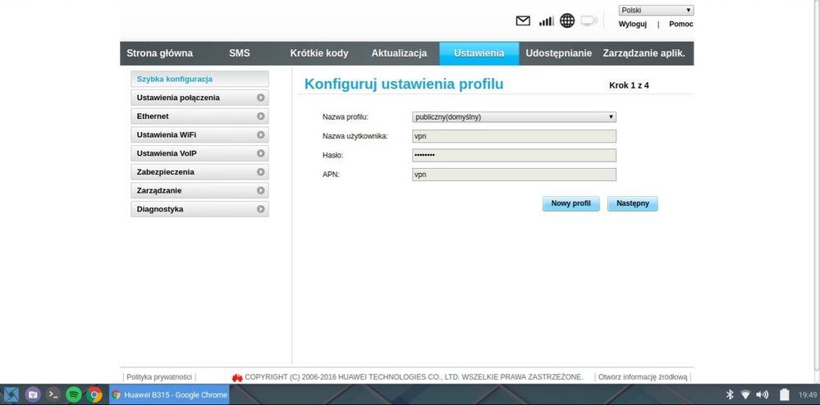Click the volume speaker tray icon

762,394
